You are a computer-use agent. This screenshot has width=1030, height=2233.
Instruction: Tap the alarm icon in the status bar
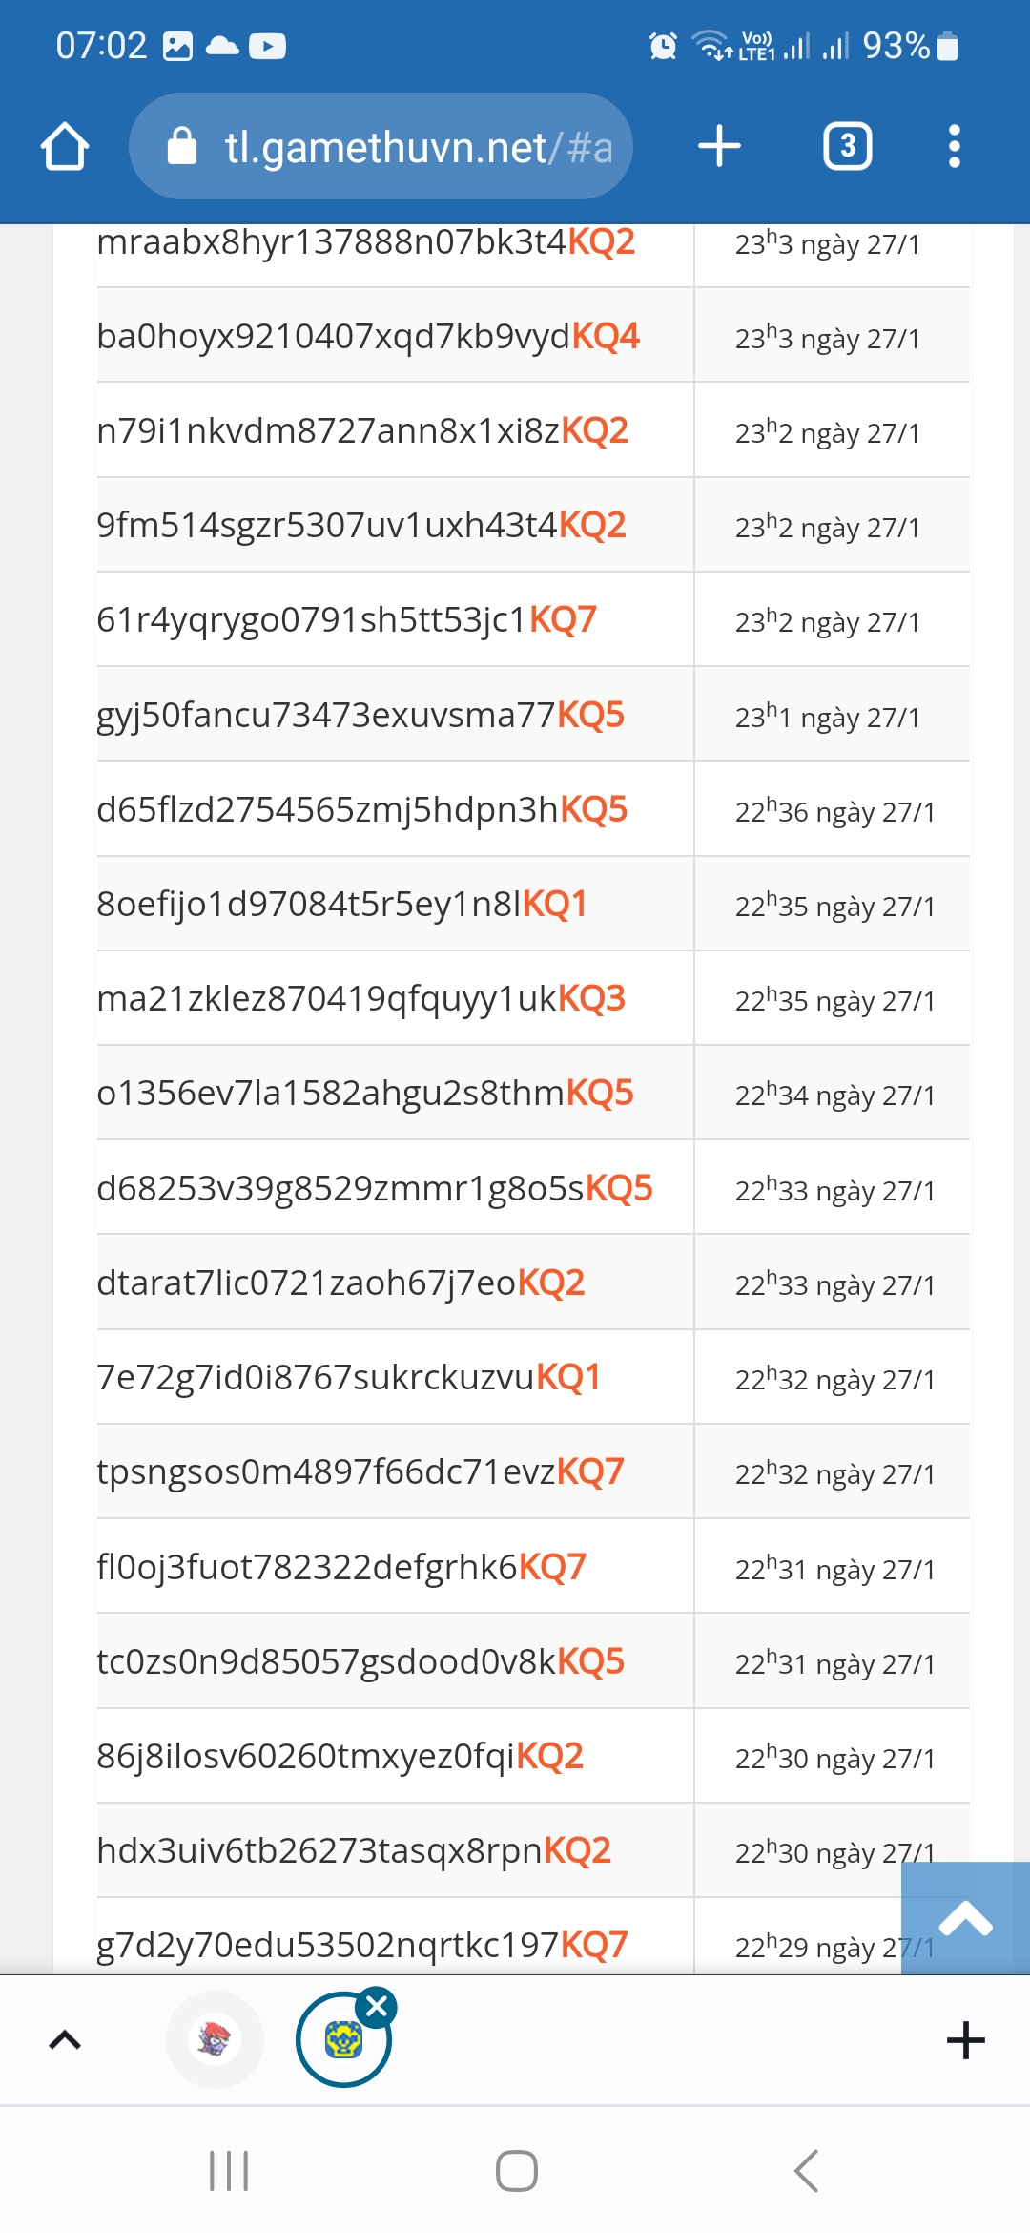pos(663,46)
